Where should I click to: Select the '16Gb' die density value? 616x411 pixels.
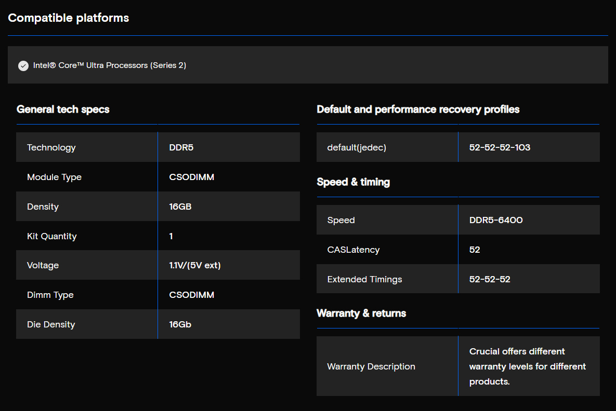click(x=180, y=324)
